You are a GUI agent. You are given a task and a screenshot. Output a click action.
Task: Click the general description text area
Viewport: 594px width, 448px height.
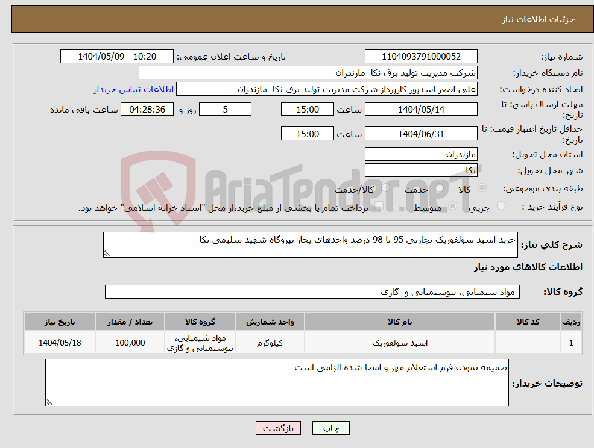(x=310, y=245)
